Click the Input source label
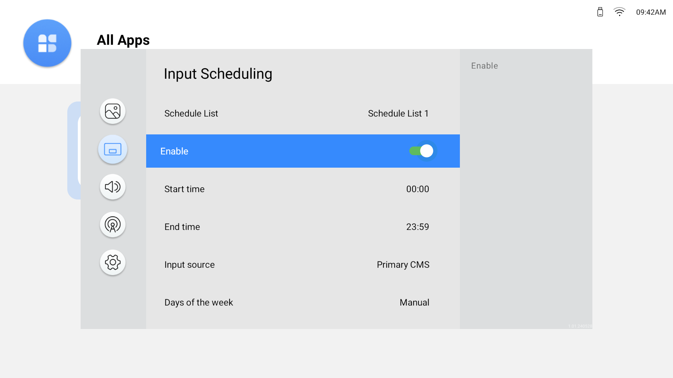 [189, 265]
